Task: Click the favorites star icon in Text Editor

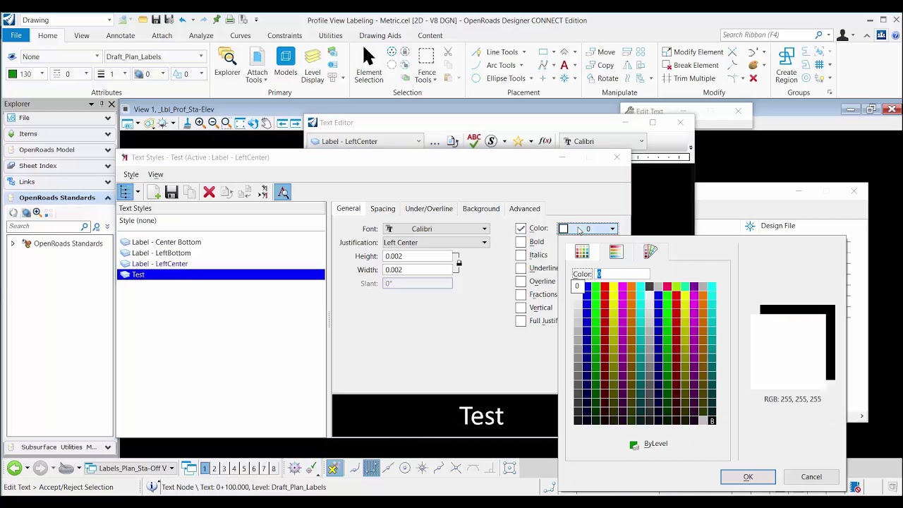Action: pos(518,141)
